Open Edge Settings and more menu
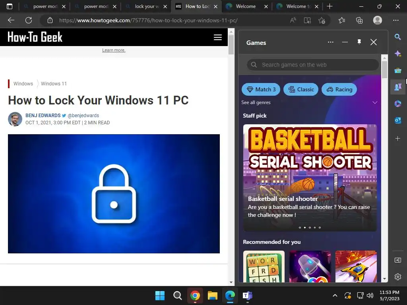The image size is (407, 305). tap(395, 20)
